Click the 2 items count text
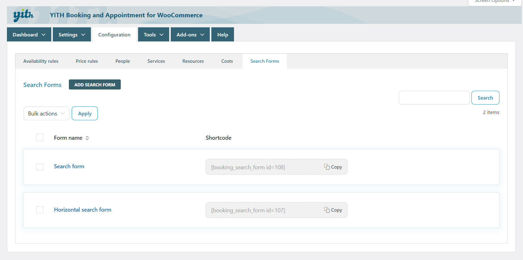 (x=491, y=112)
